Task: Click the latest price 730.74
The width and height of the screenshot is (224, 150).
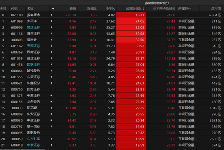Action: pyautogui.click(x=71, y=15)
